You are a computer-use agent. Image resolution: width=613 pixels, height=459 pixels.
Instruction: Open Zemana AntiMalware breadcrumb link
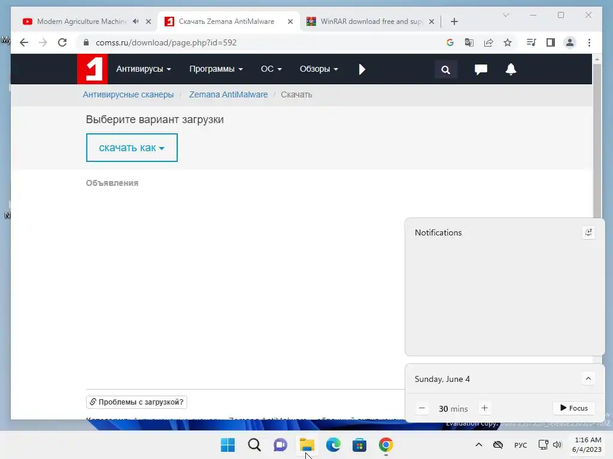[x=228, y=95]
